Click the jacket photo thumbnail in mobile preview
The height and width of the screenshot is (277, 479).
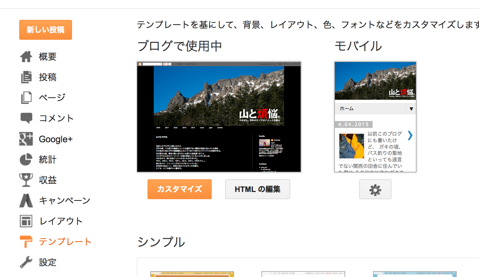point(351,146)
